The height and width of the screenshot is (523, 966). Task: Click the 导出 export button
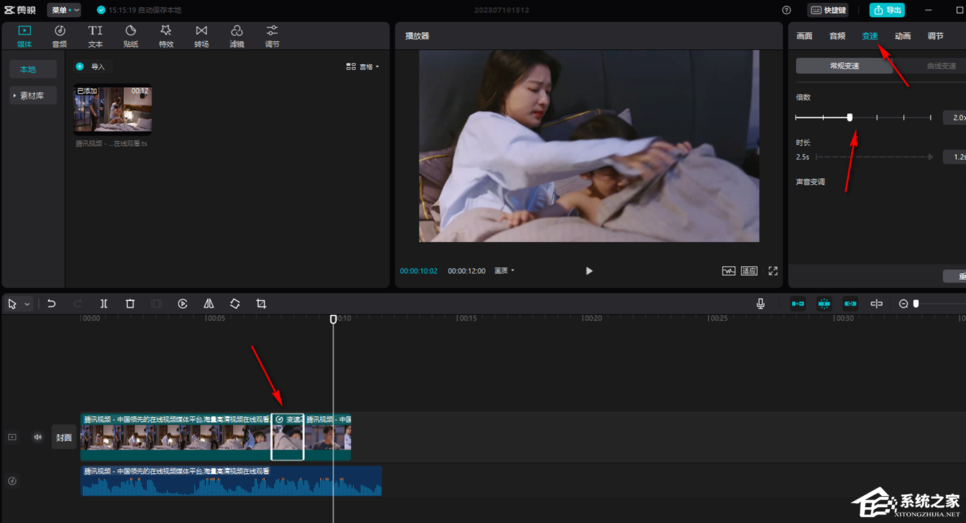tap(887, 10)
